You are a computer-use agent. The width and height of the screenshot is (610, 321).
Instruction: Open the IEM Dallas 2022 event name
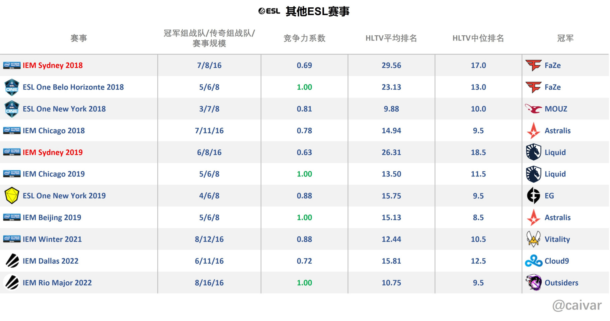tap(50, 261)
